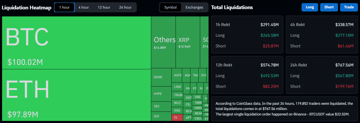Click the blue Short button
This screenshot has height=123, width=360.
[x=329, y=7]
